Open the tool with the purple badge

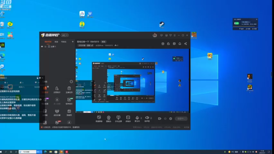coord(45,101)
